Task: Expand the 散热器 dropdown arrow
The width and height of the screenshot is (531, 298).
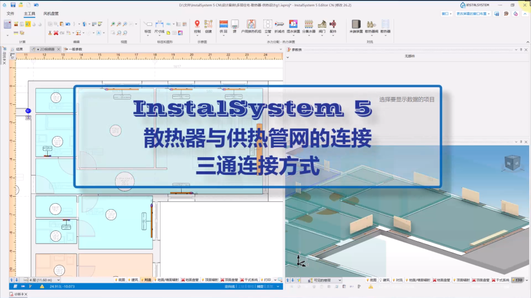Action: click(x=385, y=35)
